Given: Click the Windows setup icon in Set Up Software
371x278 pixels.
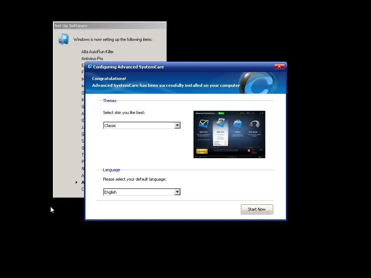Looking at the screenshot, I should pyautogui.click(x=63, y=39).
